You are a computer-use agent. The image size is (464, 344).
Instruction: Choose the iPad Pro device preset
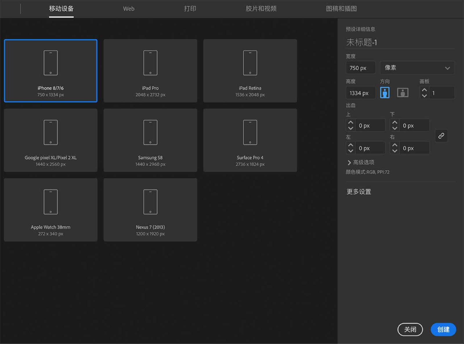click(x=150, y=71)
